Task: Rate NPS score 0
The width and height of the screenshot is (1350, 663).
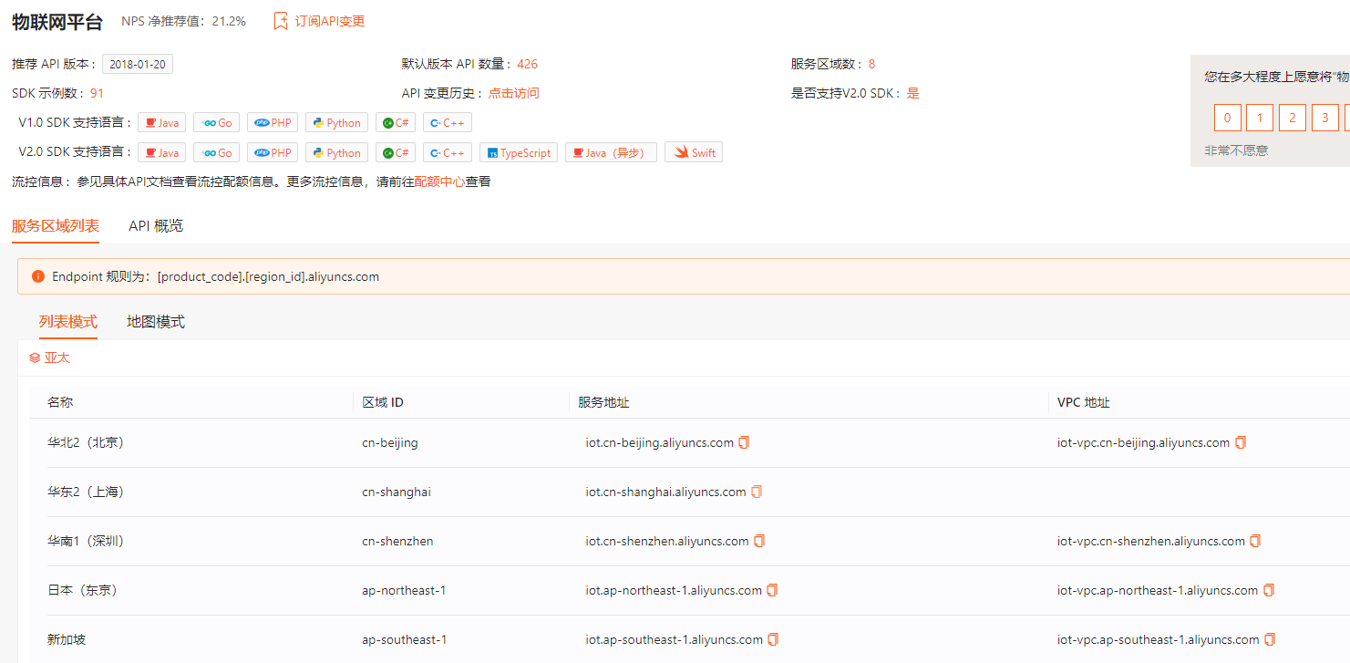Action: [x=1228, y=118]
